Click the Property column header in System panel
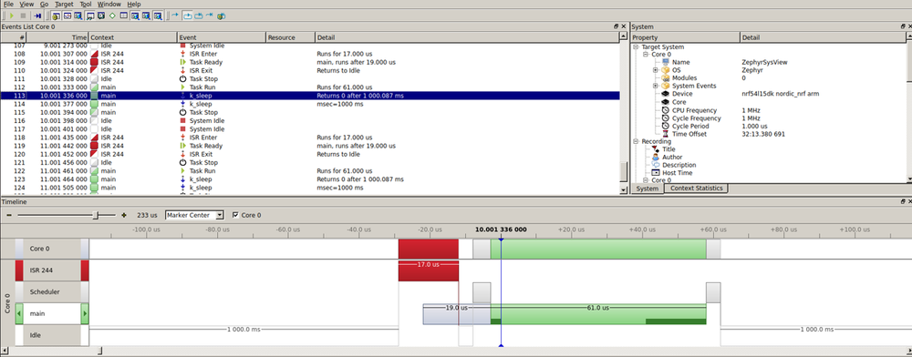Image resolution: width=912 pixels, height=357 pixels. [x=685, y=37]
